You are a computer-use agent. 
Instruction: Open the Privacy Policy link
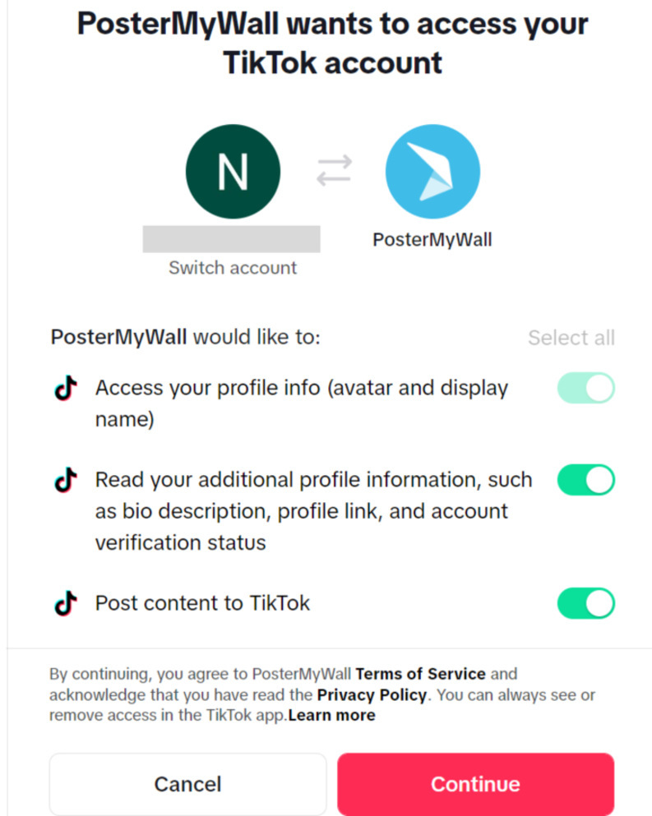pyautogui.click(x=372, y=695)
